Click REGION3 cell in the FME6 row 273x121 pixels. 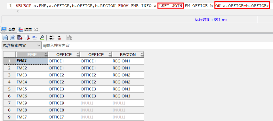[128, 96]
